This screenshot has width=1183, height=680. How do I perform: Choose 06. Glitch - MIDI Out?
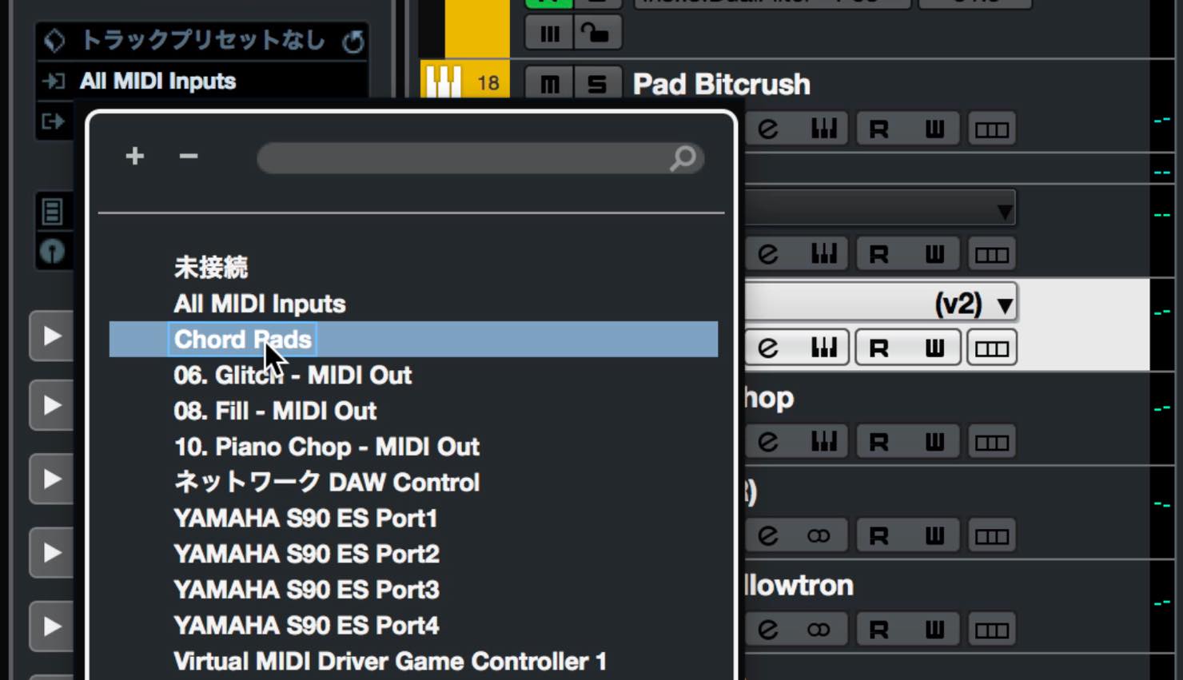[293, 375]
